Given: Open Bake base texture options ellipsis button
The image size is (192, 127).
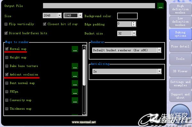Looking at the screenshot, I should [x=75, y=66].
